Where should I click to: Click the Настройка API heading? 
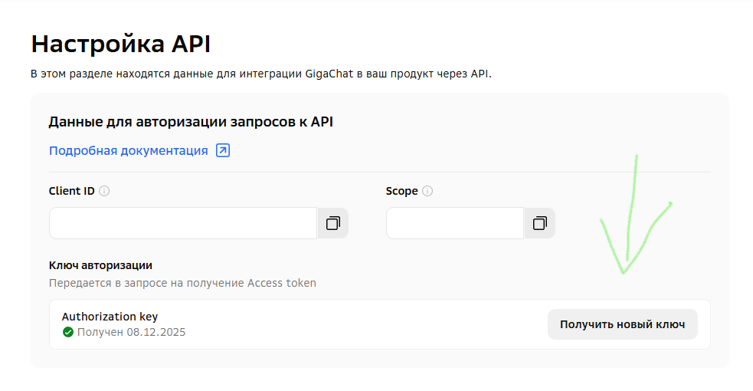[x=121, y=44]
